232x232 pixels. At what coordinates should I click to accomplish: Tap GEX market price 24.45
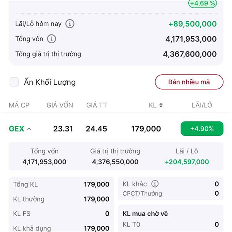[x=96, y=129]
